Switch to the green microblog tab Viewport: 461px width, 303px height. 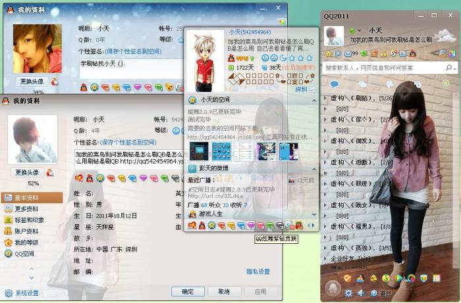tap(446, 84)
